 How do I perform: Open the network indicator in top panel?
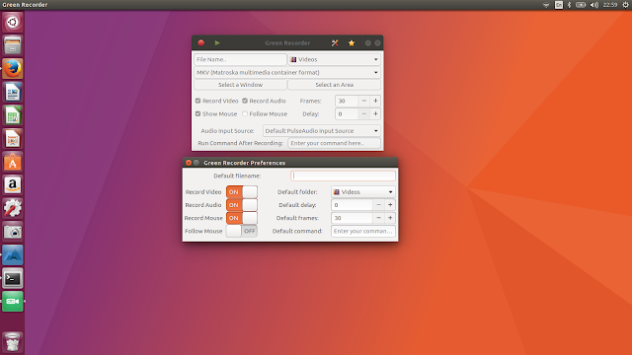point(546,5)
